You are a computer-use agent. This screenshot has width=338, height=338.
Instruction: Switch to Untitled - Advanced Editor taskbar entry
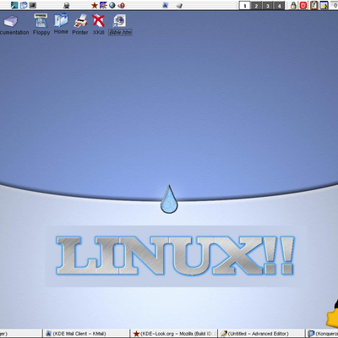(262, 334)
